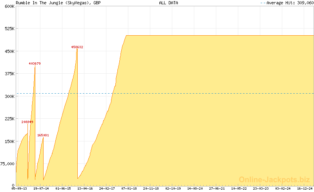The width and height of the screenshot is (314, 192).
Task: Click the Online-Jackpots.biz watermark
Action: coord(274,179)
